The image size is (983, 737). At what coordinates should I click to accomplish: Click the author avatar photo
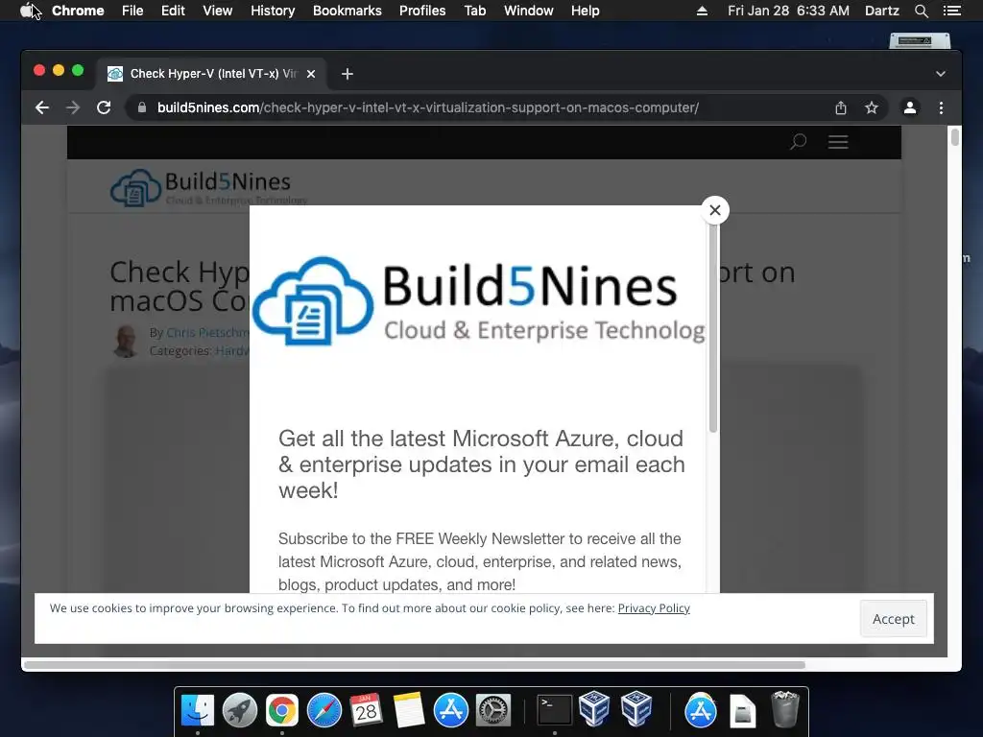126,342
